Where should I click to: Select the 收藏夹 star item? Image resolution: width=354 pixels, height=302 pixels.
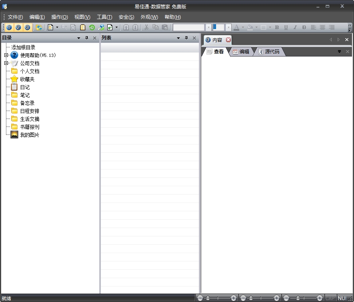27,79
